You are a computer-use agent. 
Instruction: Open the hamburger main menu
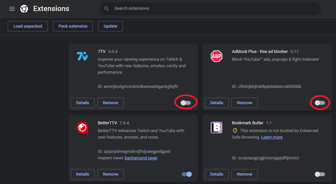[x=12, y=9]
